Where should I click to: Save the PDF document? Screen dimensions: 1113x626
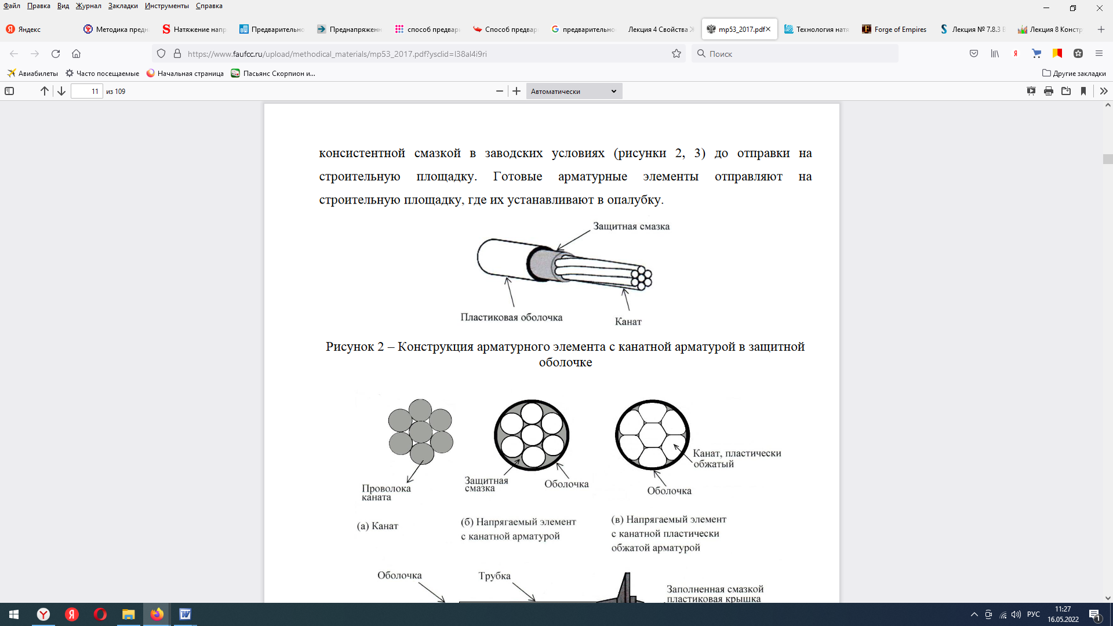1066,91
